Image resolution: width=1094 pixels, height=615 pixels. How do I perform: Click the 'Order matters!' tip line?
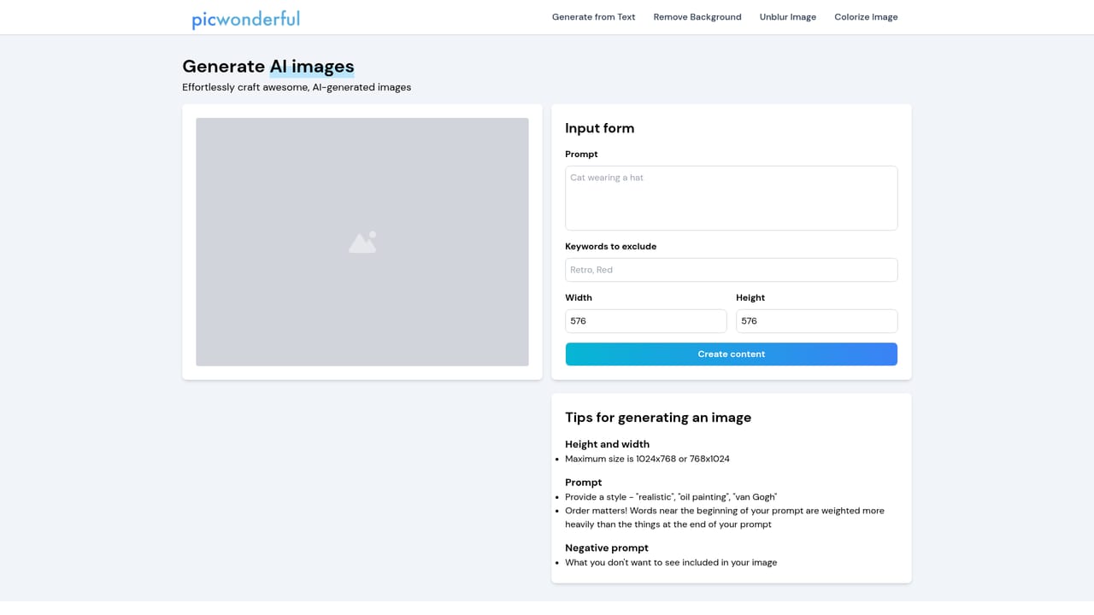point(725,518)
